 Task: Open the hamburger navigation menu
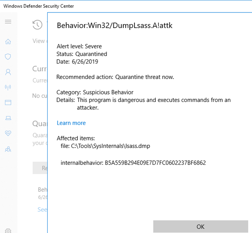point(8,22)
